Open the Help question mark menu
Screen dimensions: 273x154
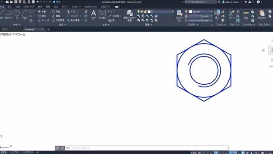258,2
